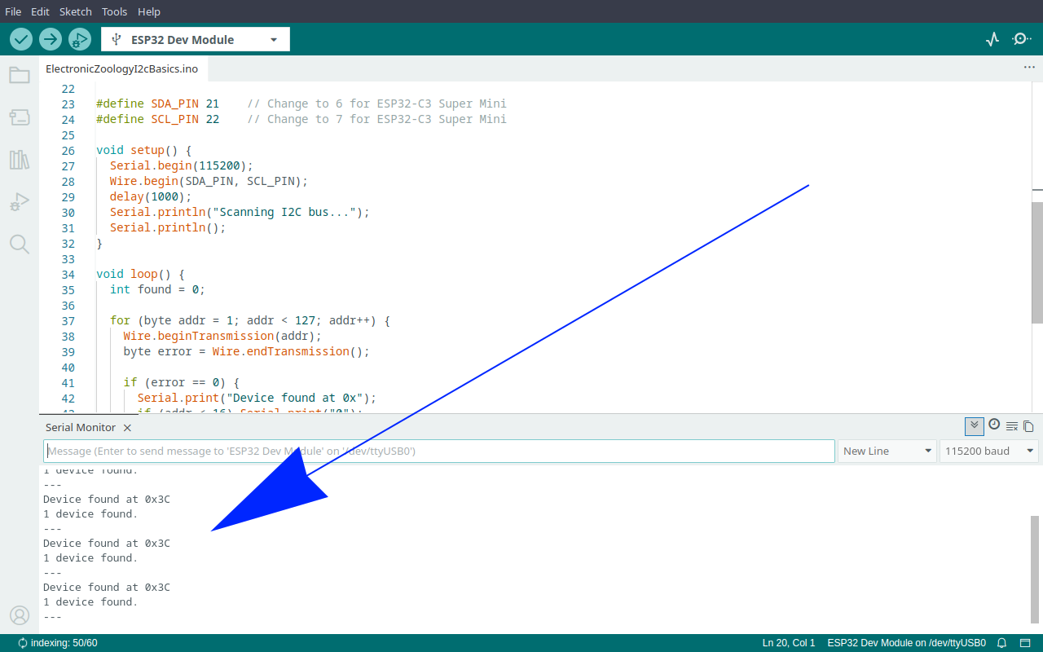Click the 'void setup() {' line

point(144,150)
